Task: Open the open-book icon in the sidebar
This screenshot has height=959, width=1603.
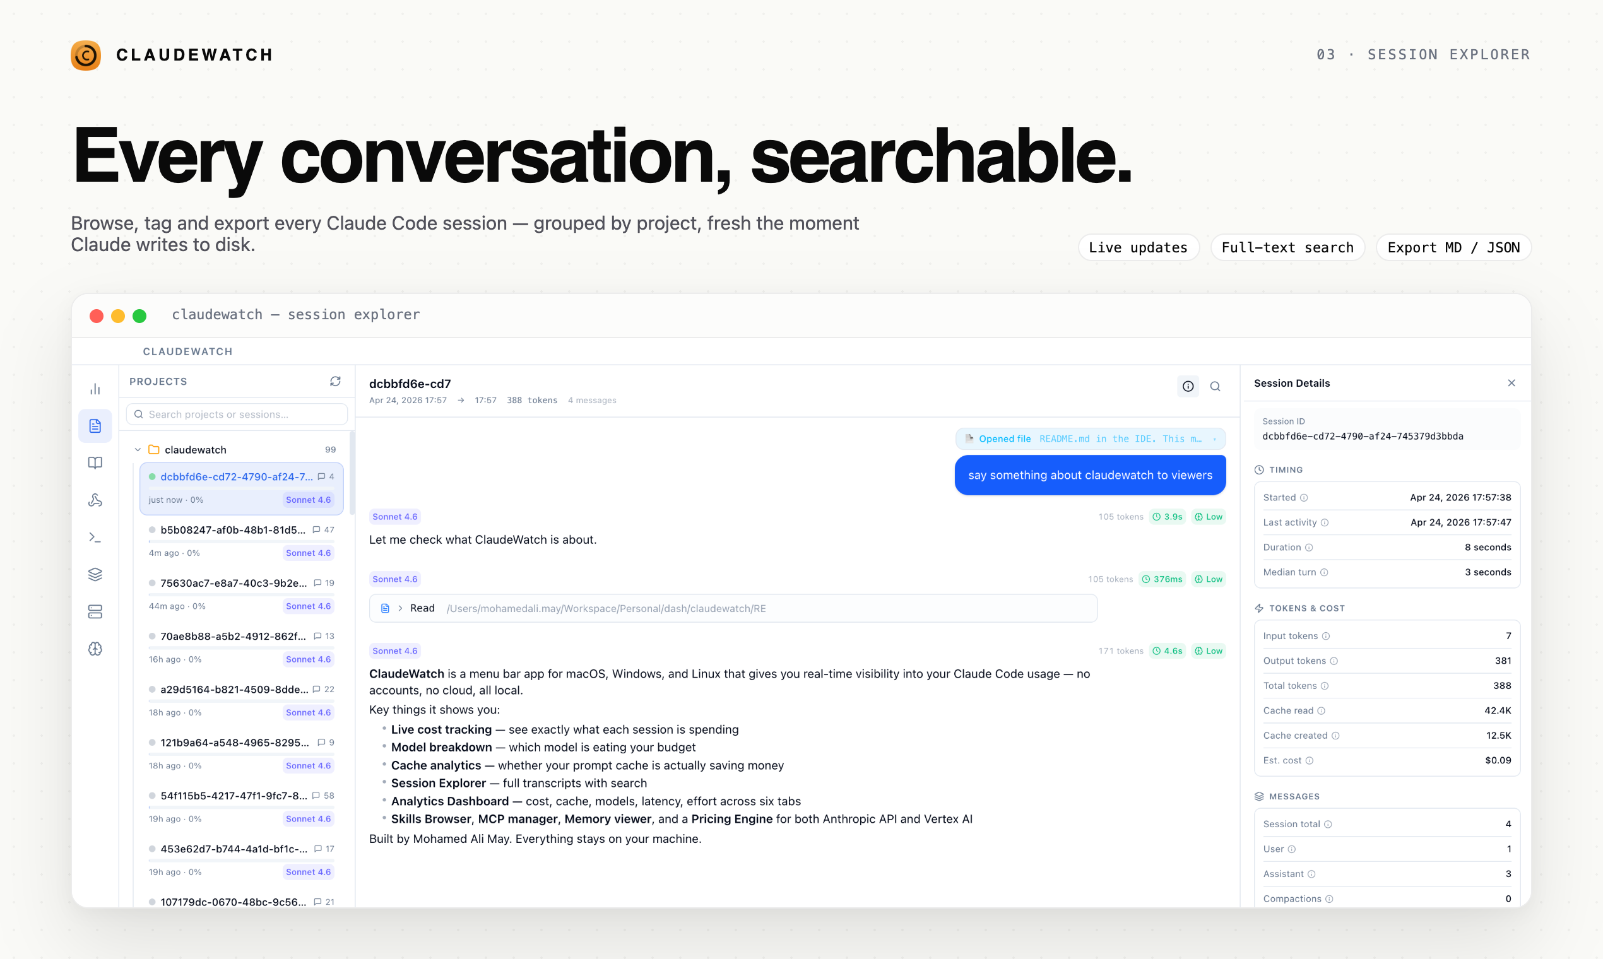Action: (x=95, y=462)
